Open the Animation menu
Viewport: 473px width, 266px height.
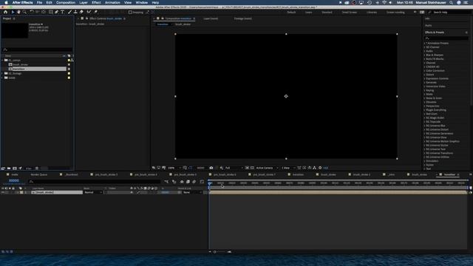point(112,2)
